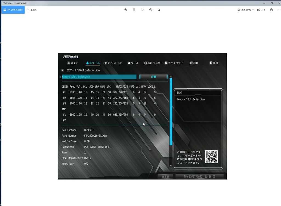This screenshot has width=281, height=206.
Task: Select the OCツール tab
Action: (x=93, y=63)
